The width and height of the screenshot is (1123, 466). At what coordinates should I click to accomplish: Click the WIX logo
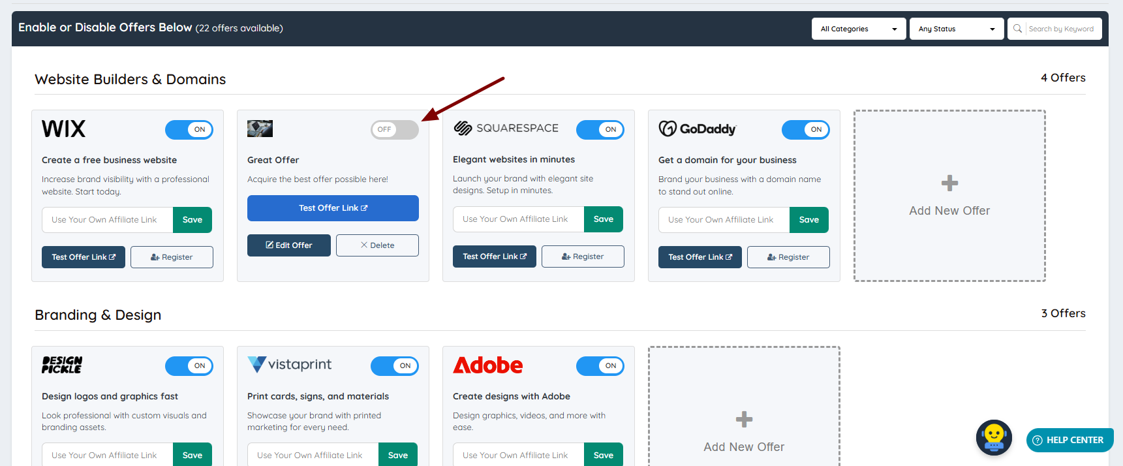[x=63, y=129]
